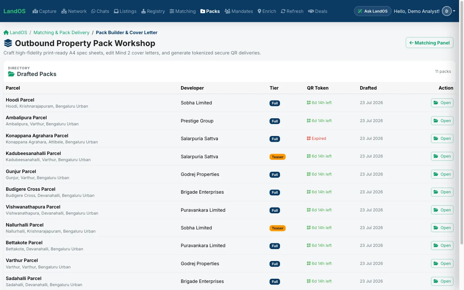Open the Hoodi Parcel pack
464x290 pixels.
(442, 103)
